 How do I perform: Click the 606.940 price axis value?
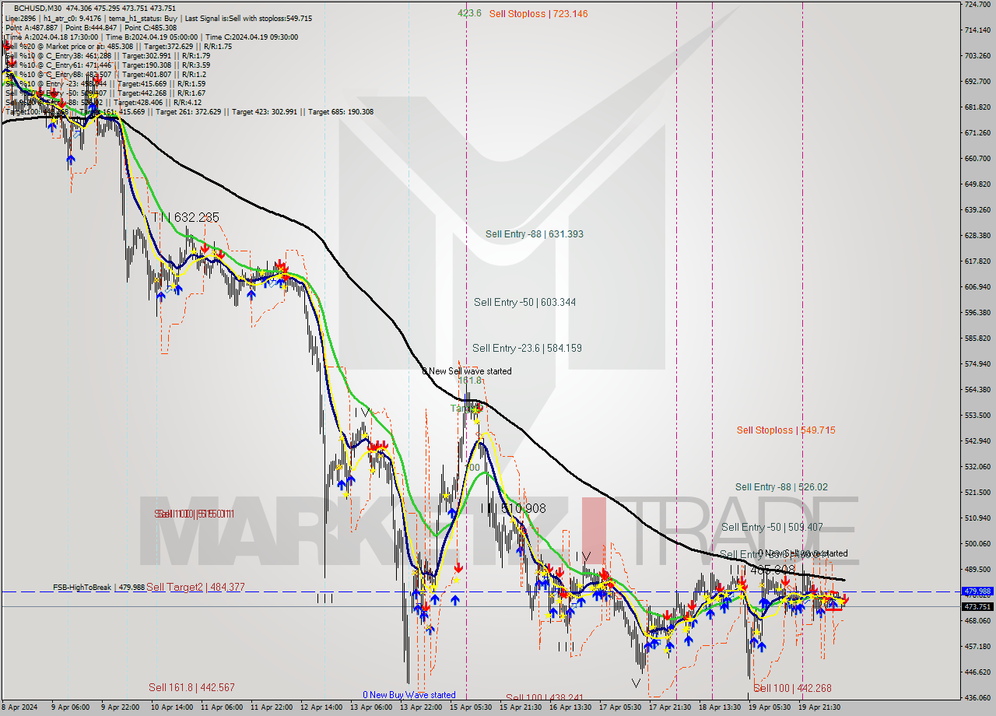point(977,286)
